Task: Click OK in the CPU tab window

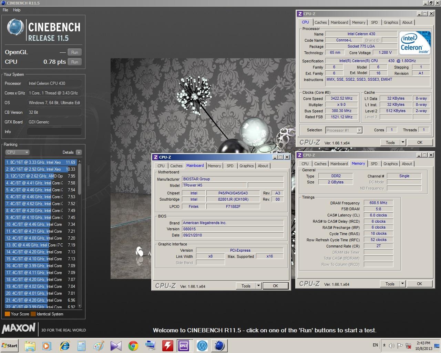Action: 420,142
